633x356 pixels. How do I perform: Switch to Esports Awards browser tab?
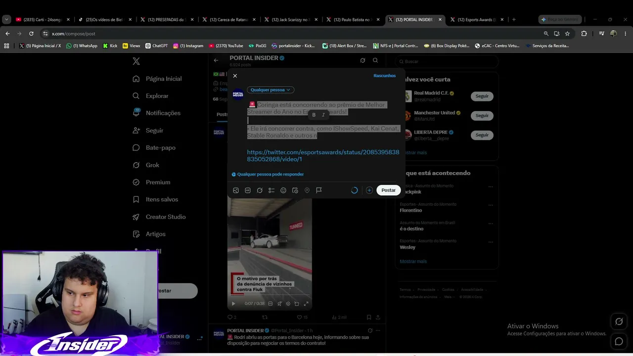click(477, 20)
